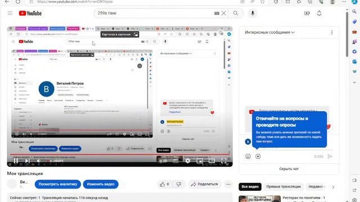360x202 pixels.
Task: Start voice search with microphone
Action: [x=253, y=13]
